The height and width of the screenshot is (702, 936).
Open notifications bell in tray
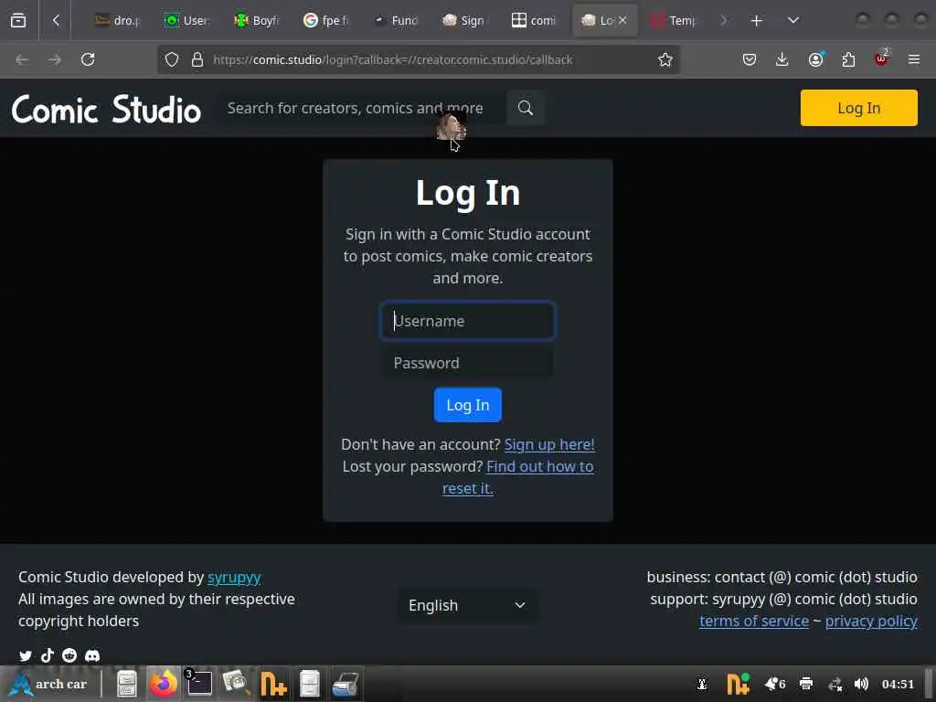pos(775,684)
